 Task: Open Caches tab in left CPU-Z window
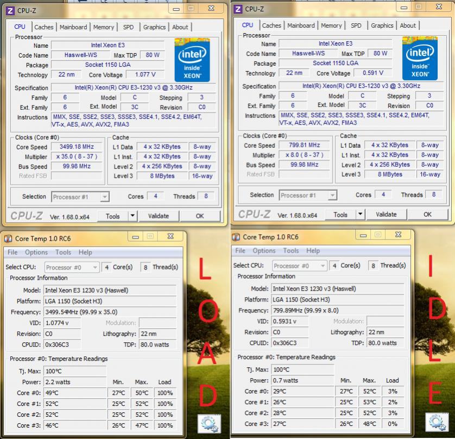pos(44,27)
